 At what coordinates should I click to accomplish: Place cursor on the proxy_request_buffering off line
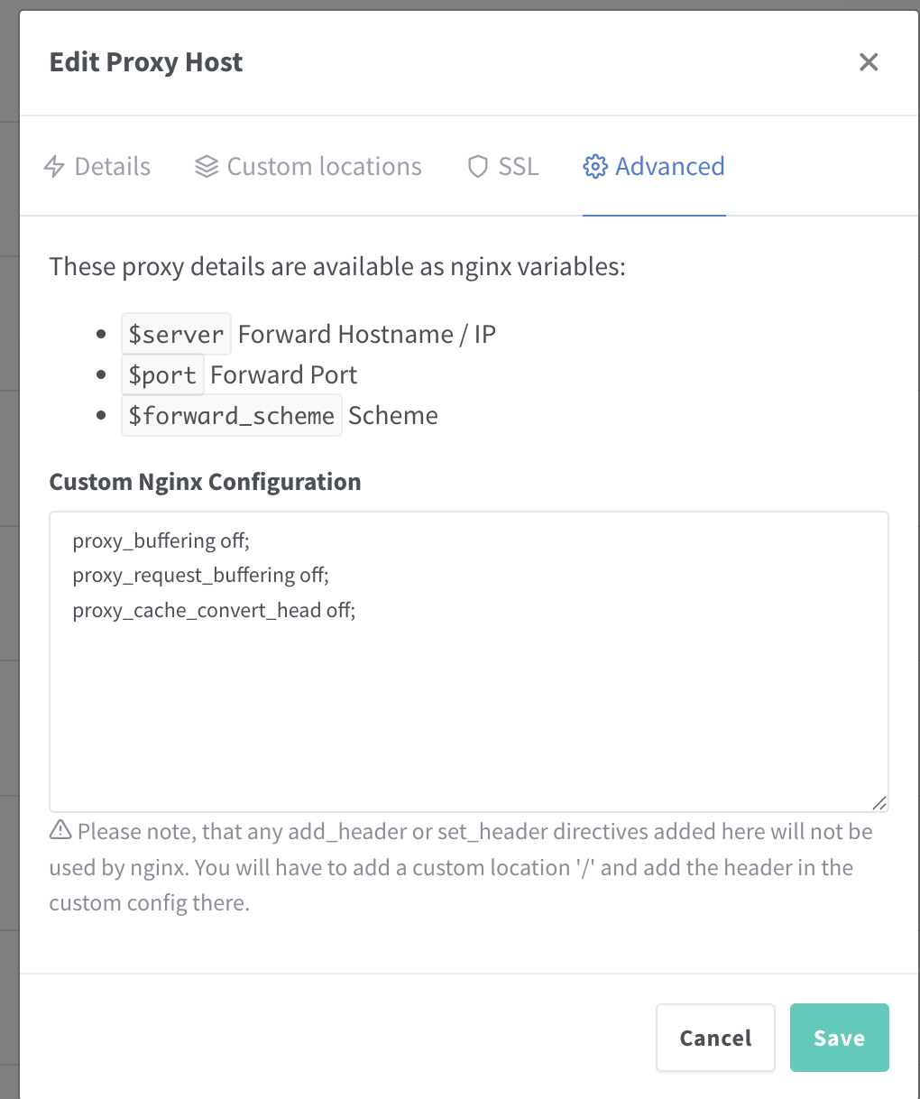click(x=200, y=576)
